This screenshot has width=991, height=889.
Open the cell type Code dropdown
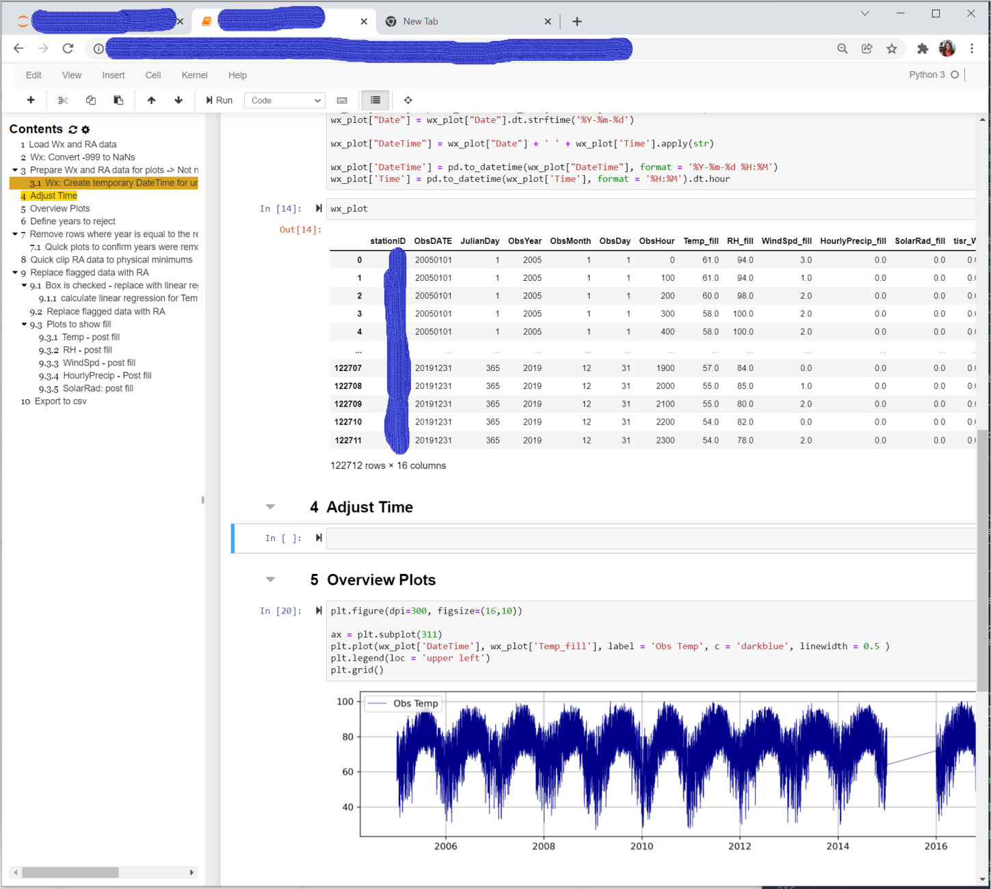click(x=285, y=100)
